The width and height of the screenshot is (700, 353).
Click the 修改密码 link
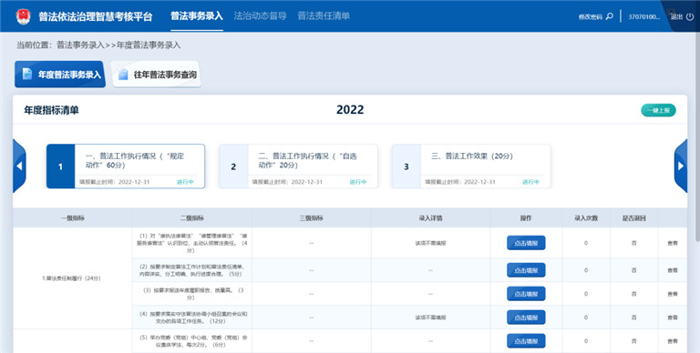click(591, 17)
